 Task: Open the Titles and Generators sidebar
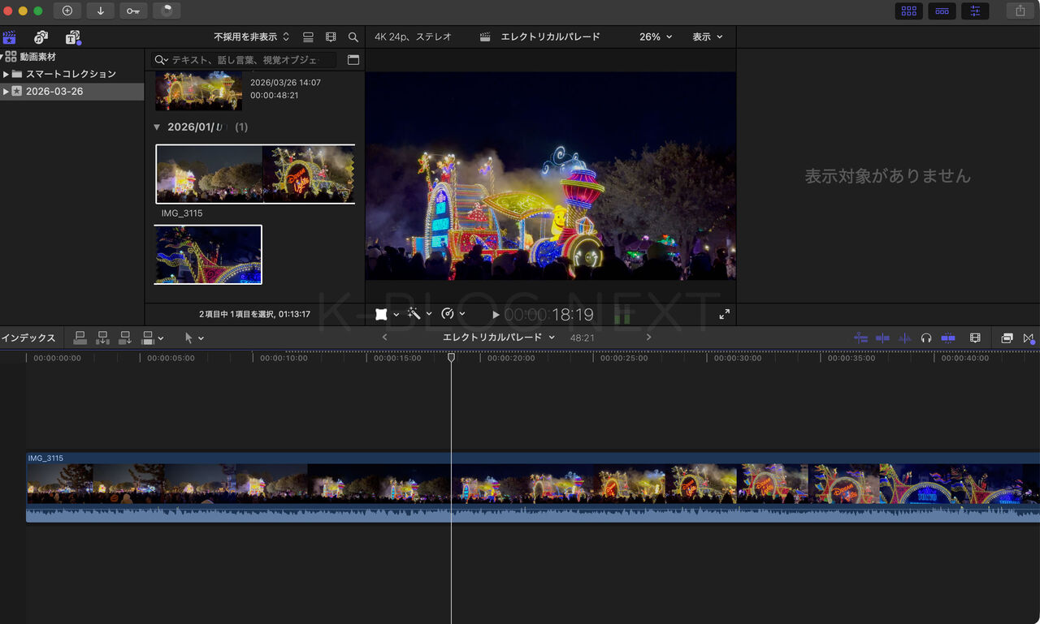tap(73, 37)
